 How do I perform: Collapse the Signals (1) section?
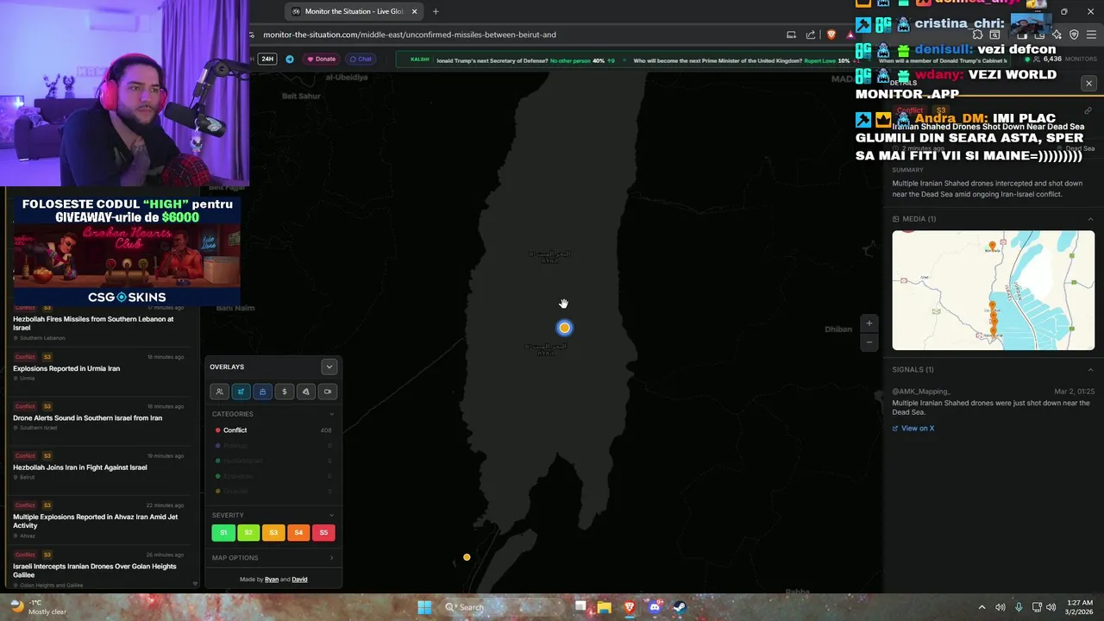[x=1090, y=369]
